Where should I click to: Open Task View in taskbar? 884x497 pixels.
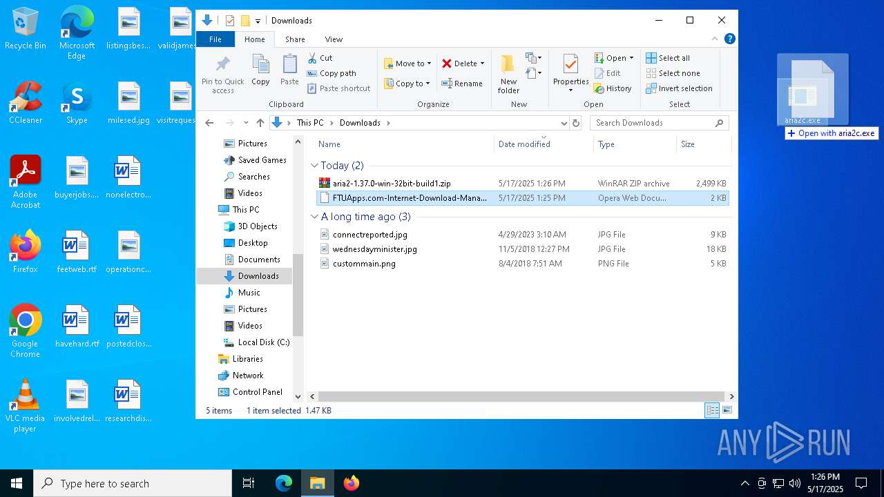(x=249, y=483)
